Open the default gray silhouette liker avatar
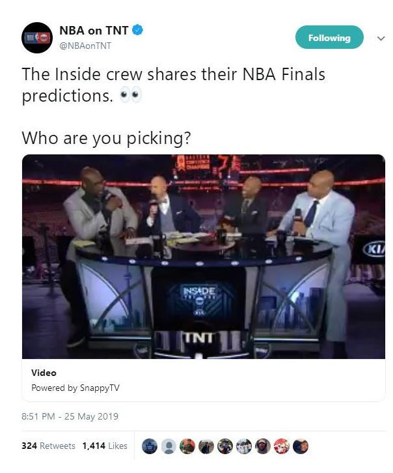 pyautogui.click(x=169, y=446)
